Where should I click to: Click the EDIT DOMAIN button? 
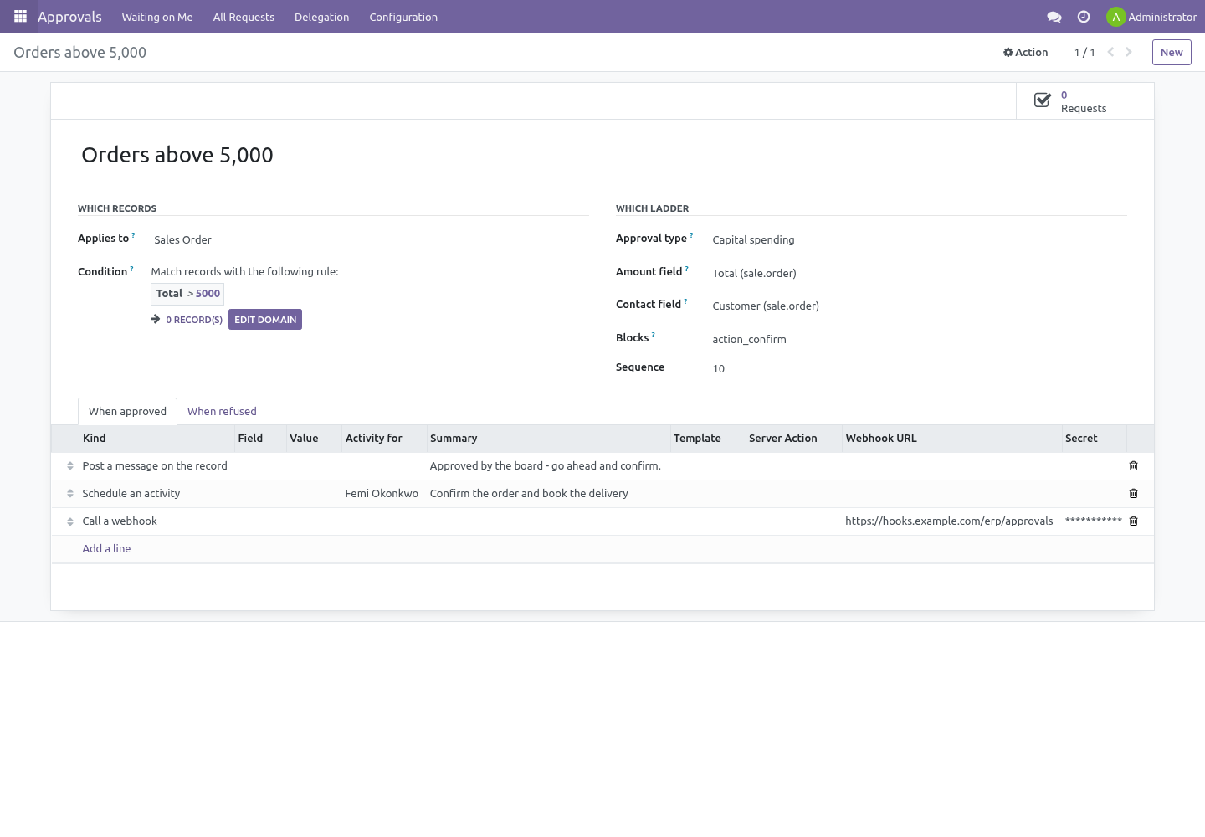coord(265,320)
